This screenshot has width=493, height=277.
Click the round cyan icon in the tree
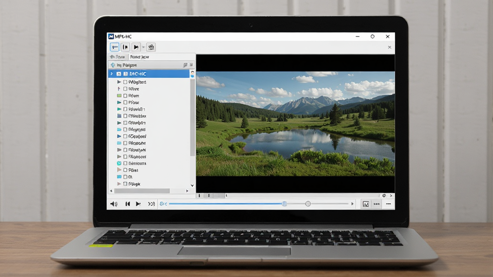[x=119, y=164]
